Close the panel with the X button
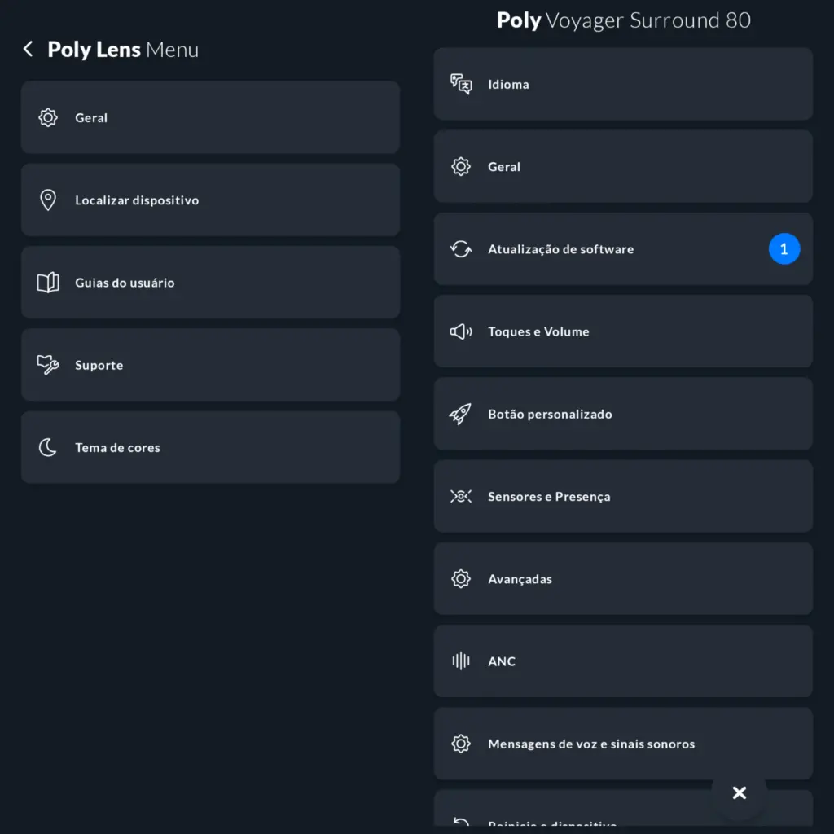This screenshot has height=834, width=834. pos(739,792)
